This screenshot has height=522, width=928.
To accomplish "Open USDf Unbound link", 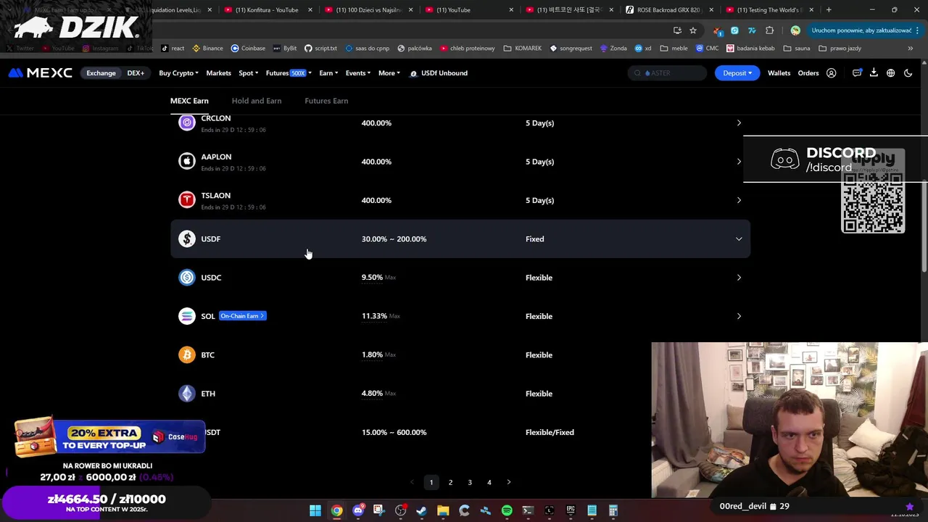I will (x=439, y=73).
